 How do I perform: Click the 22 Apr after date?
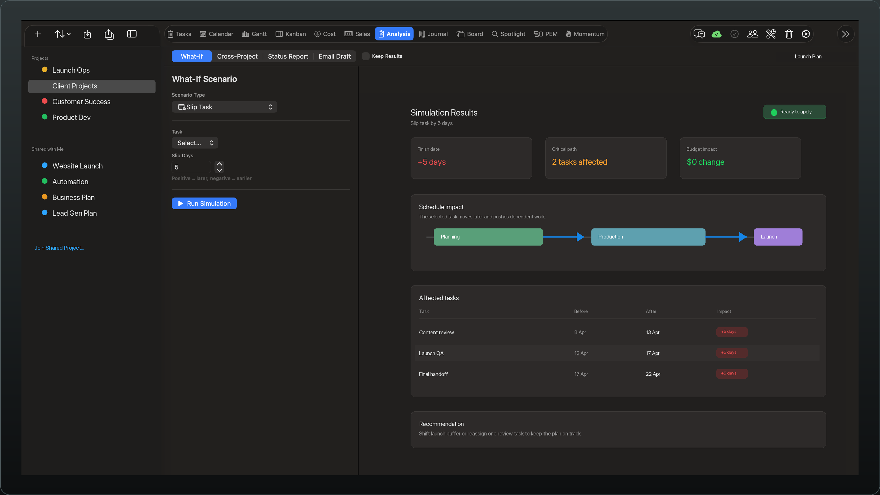[x=653, y=374]
